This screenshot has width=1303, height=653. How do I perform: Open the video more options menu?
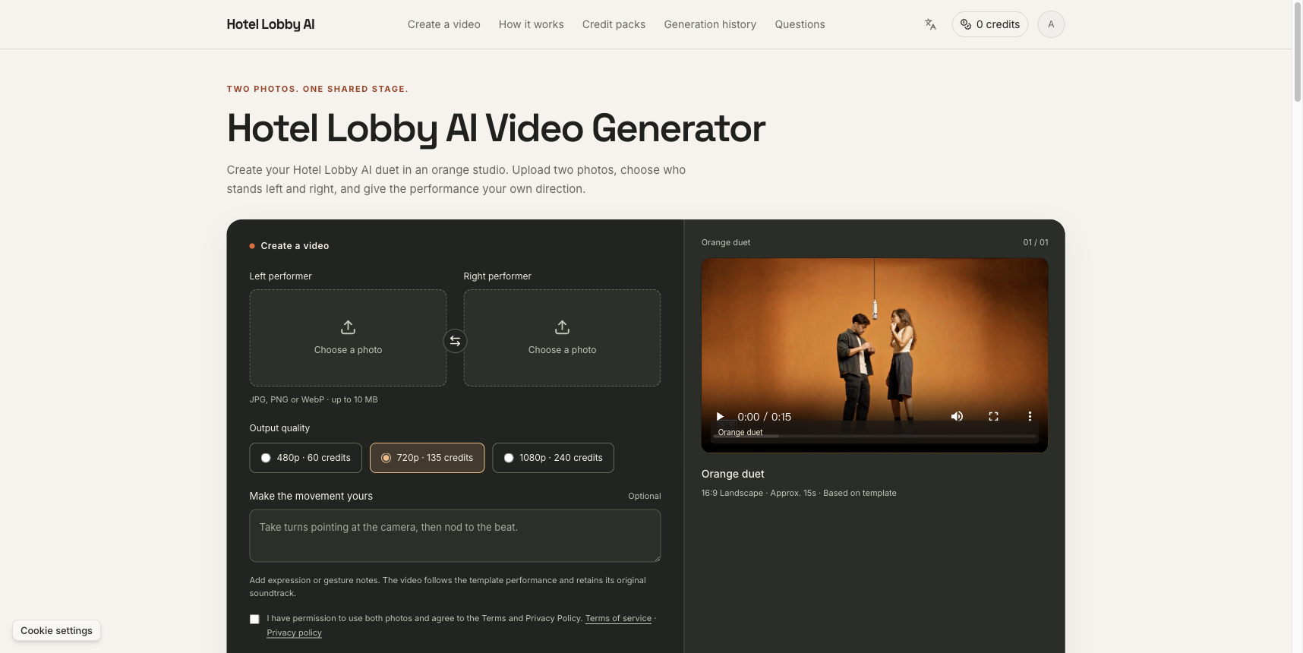pos(1030,416)
